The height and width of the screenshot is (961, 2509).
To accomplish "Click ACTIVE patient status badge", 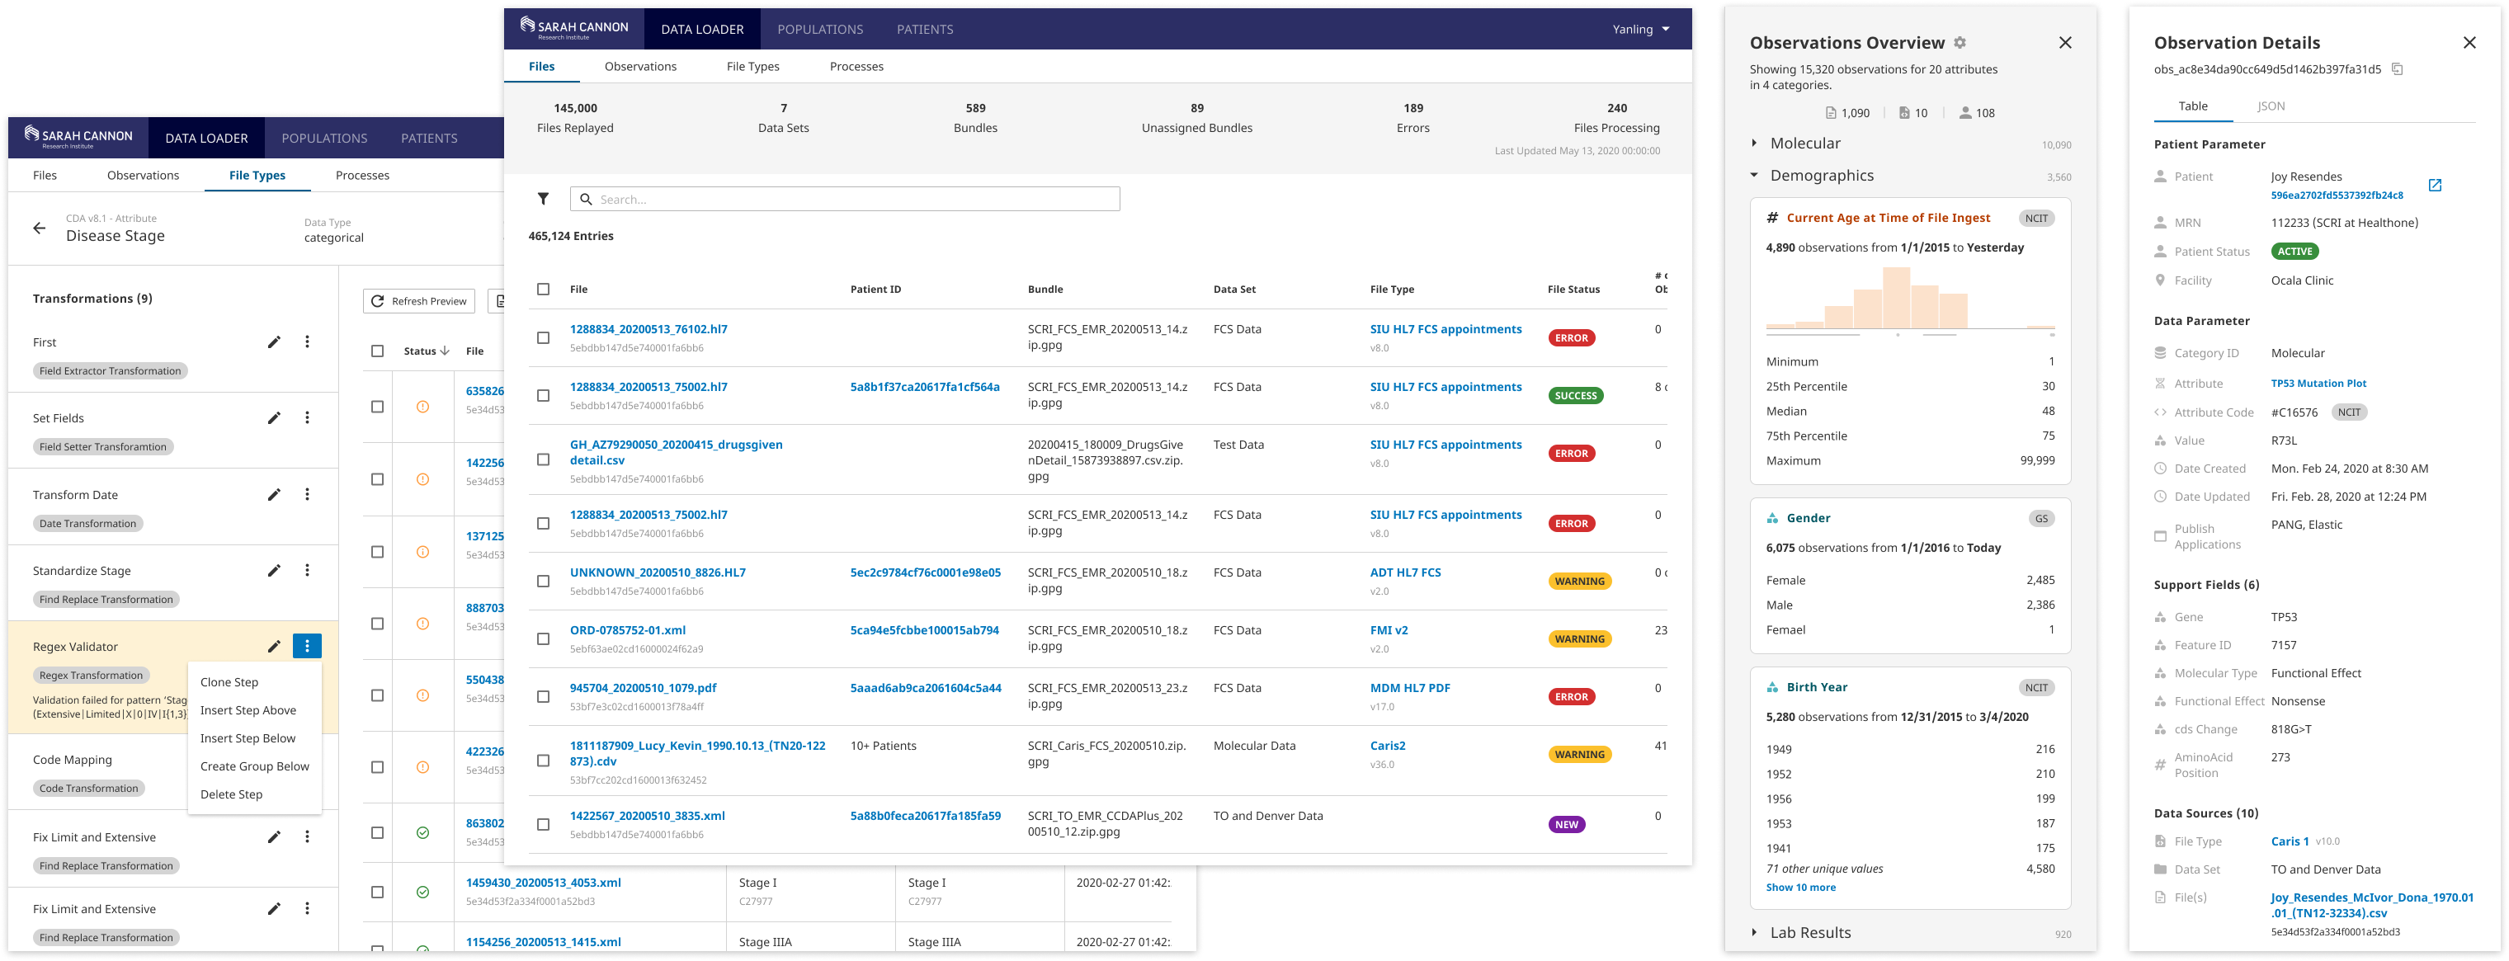I will point(2294,252).
